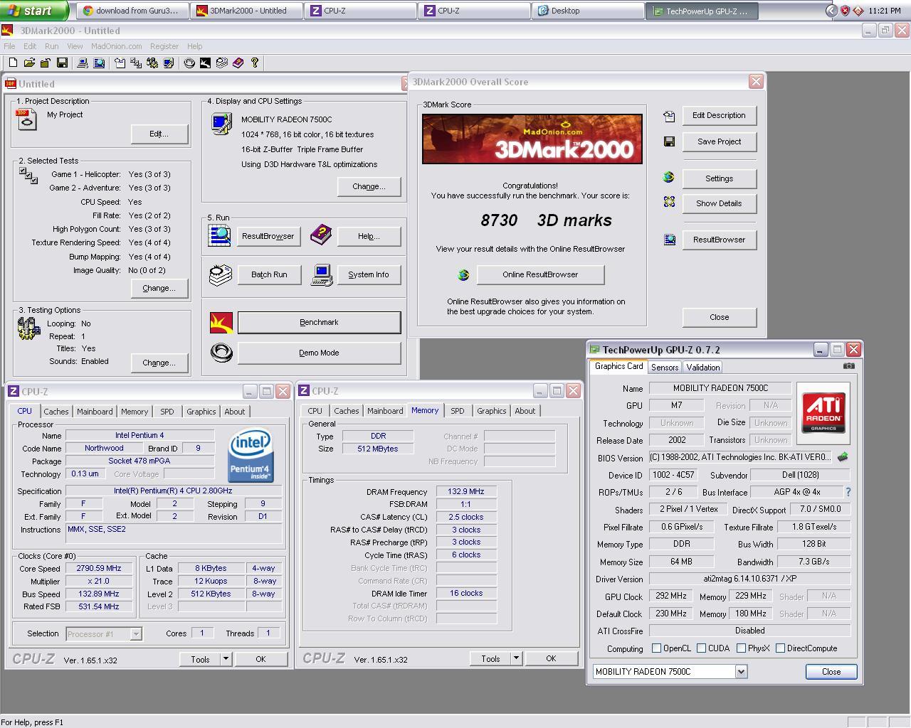Click the Intel Pentium 4 logo in CPU-Z

click(251, 455)
